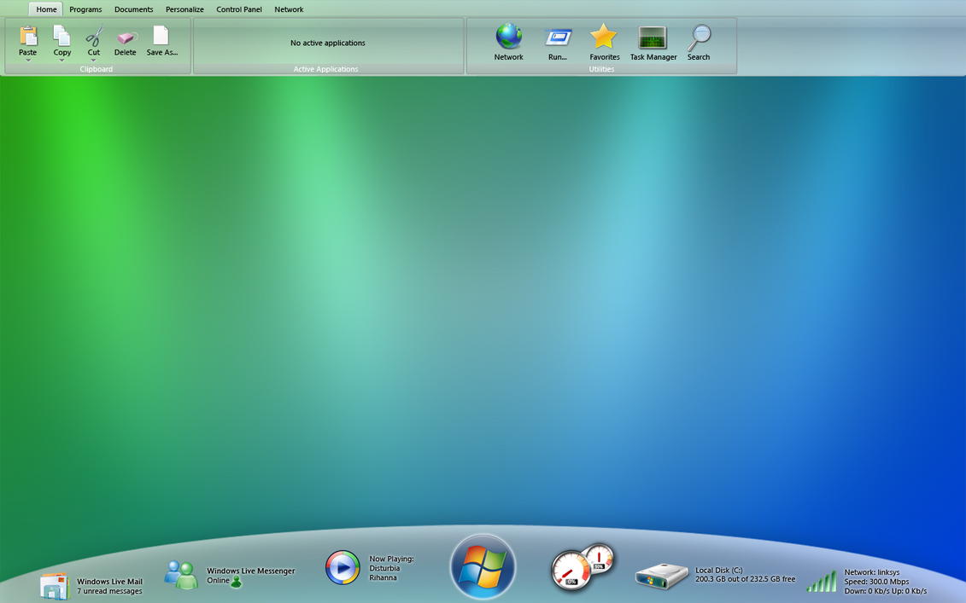This screenshot has height=603, width=966.
Task: Open Windows Live Mail from the dock
Action: click(x=54, y=584)
